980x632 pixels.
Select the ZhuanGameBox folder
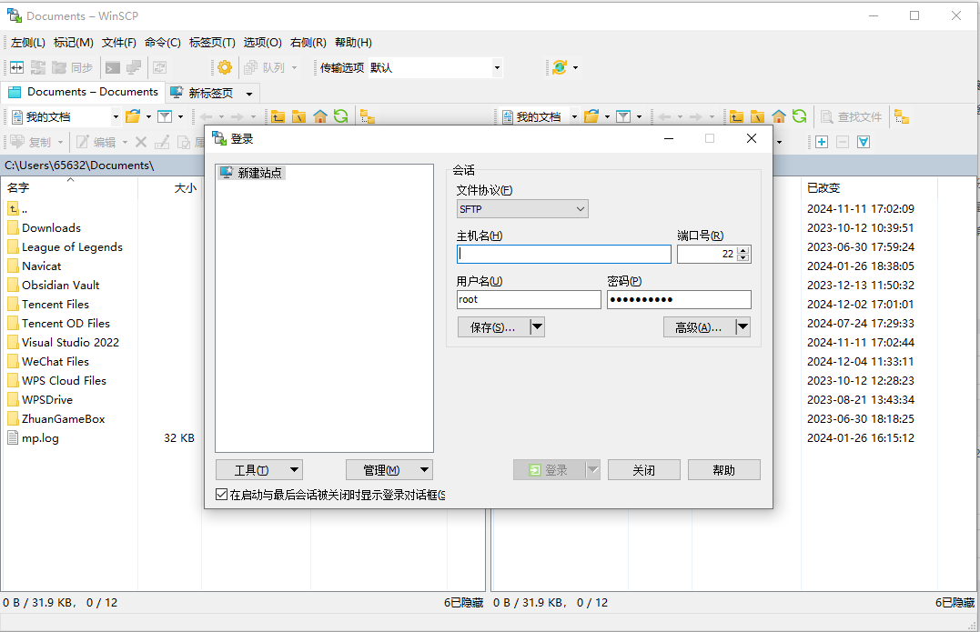[63, 419]
